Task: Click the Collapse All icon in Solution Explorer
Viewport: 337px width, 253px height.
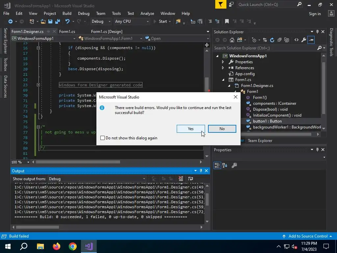Action: [279, 40]
